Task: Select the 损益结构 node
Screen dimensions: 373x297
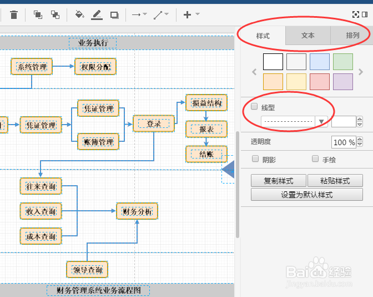Action: point(206,103)
